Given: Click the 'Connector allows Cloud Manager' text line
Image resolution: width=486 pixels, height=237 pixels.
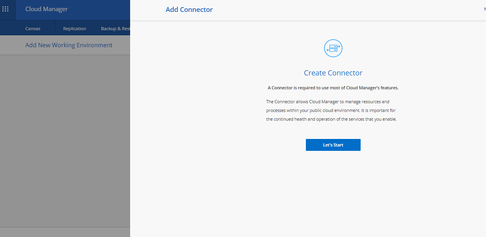Looking at the screenshot, I should point(328,102).
